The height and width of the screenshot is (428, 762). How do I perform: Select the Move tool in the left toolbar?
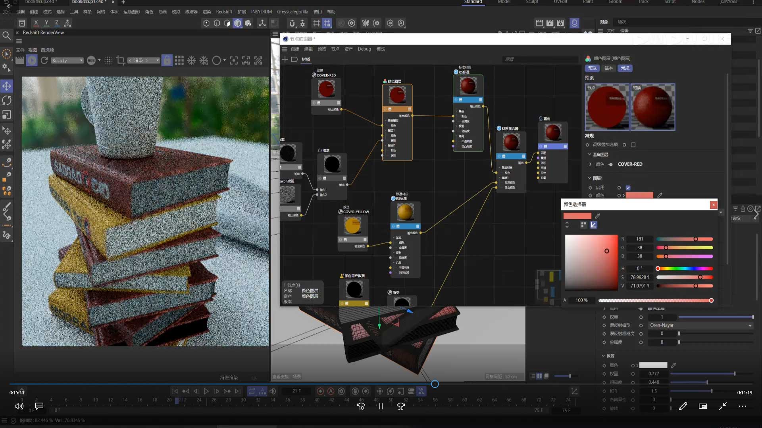(7, 86)
